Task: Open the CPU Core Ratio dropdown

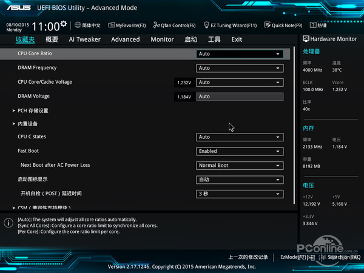Action: coord(240,54)
